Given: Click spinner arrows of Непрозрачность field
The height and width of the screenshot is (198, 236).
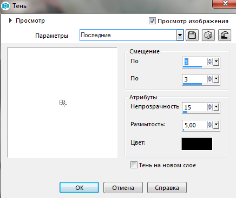Looking at the screenshot, I should tap(210, 107).
